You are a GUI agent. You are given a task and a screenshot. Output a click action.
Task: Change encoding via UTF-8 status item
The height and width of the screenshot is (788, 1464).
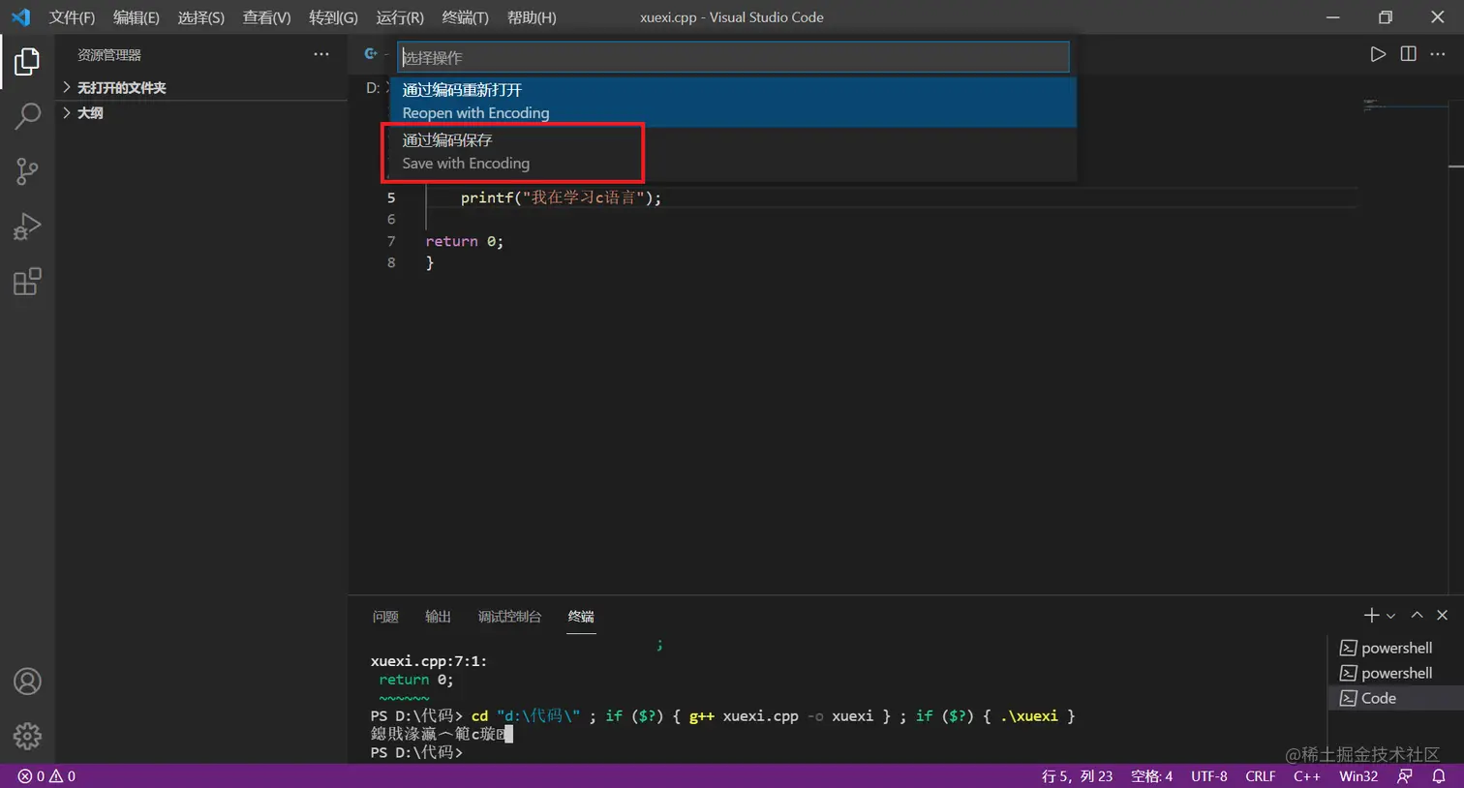(x=1208, y=775)
